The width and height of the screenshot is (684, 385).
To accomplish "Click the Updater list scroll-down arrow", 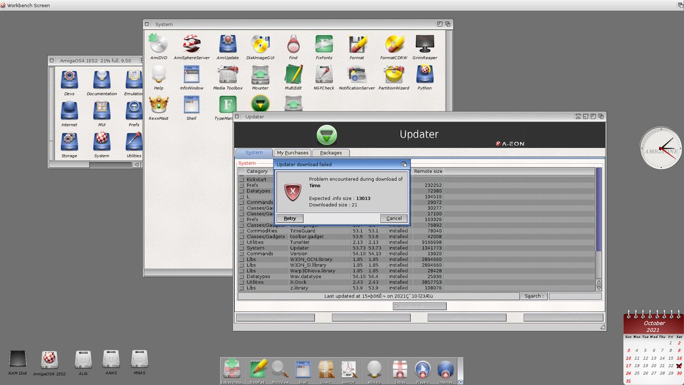I will (x=598, y=288).
